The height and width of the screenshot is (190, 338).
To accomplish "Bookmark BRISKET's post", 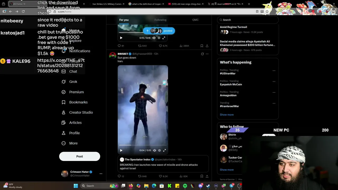I will (x=202, y=176).
